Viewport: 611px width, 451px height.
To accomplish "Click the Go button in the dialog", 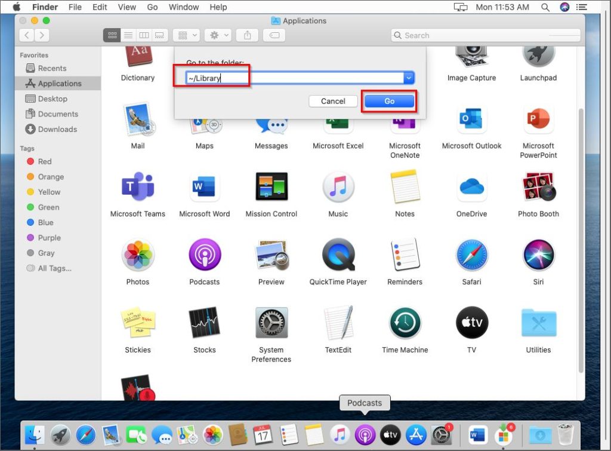I will 389,101.
